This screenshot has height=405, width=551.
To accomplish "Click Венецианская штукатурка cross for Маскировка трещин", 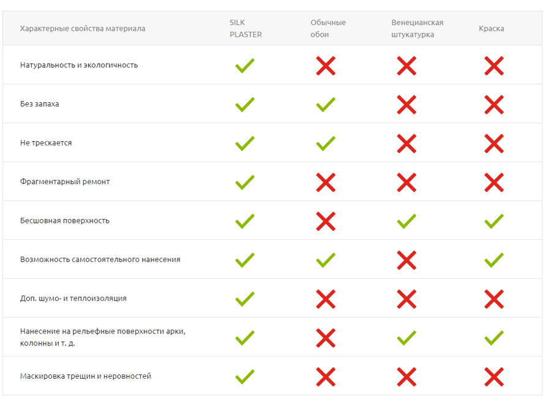I will tap(407, 376).
